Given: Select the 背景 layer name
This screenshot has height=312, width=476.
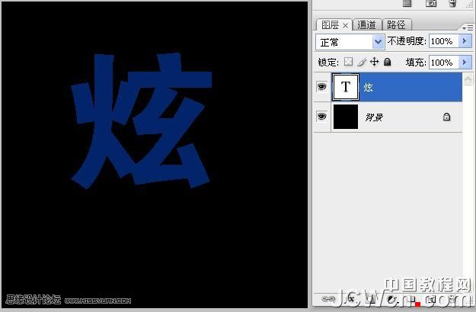Looking at the screenshot, I should [x=374, y=117].
